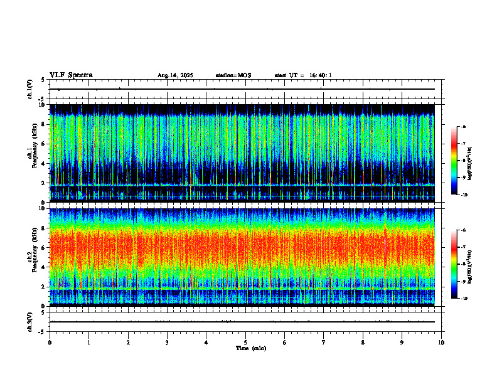Click the "-10" label on ch.1 colorbar

tap(464, 195)
